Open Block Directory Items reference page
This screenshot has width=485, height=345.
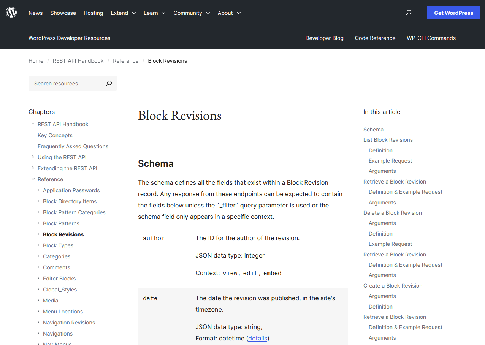70,201
